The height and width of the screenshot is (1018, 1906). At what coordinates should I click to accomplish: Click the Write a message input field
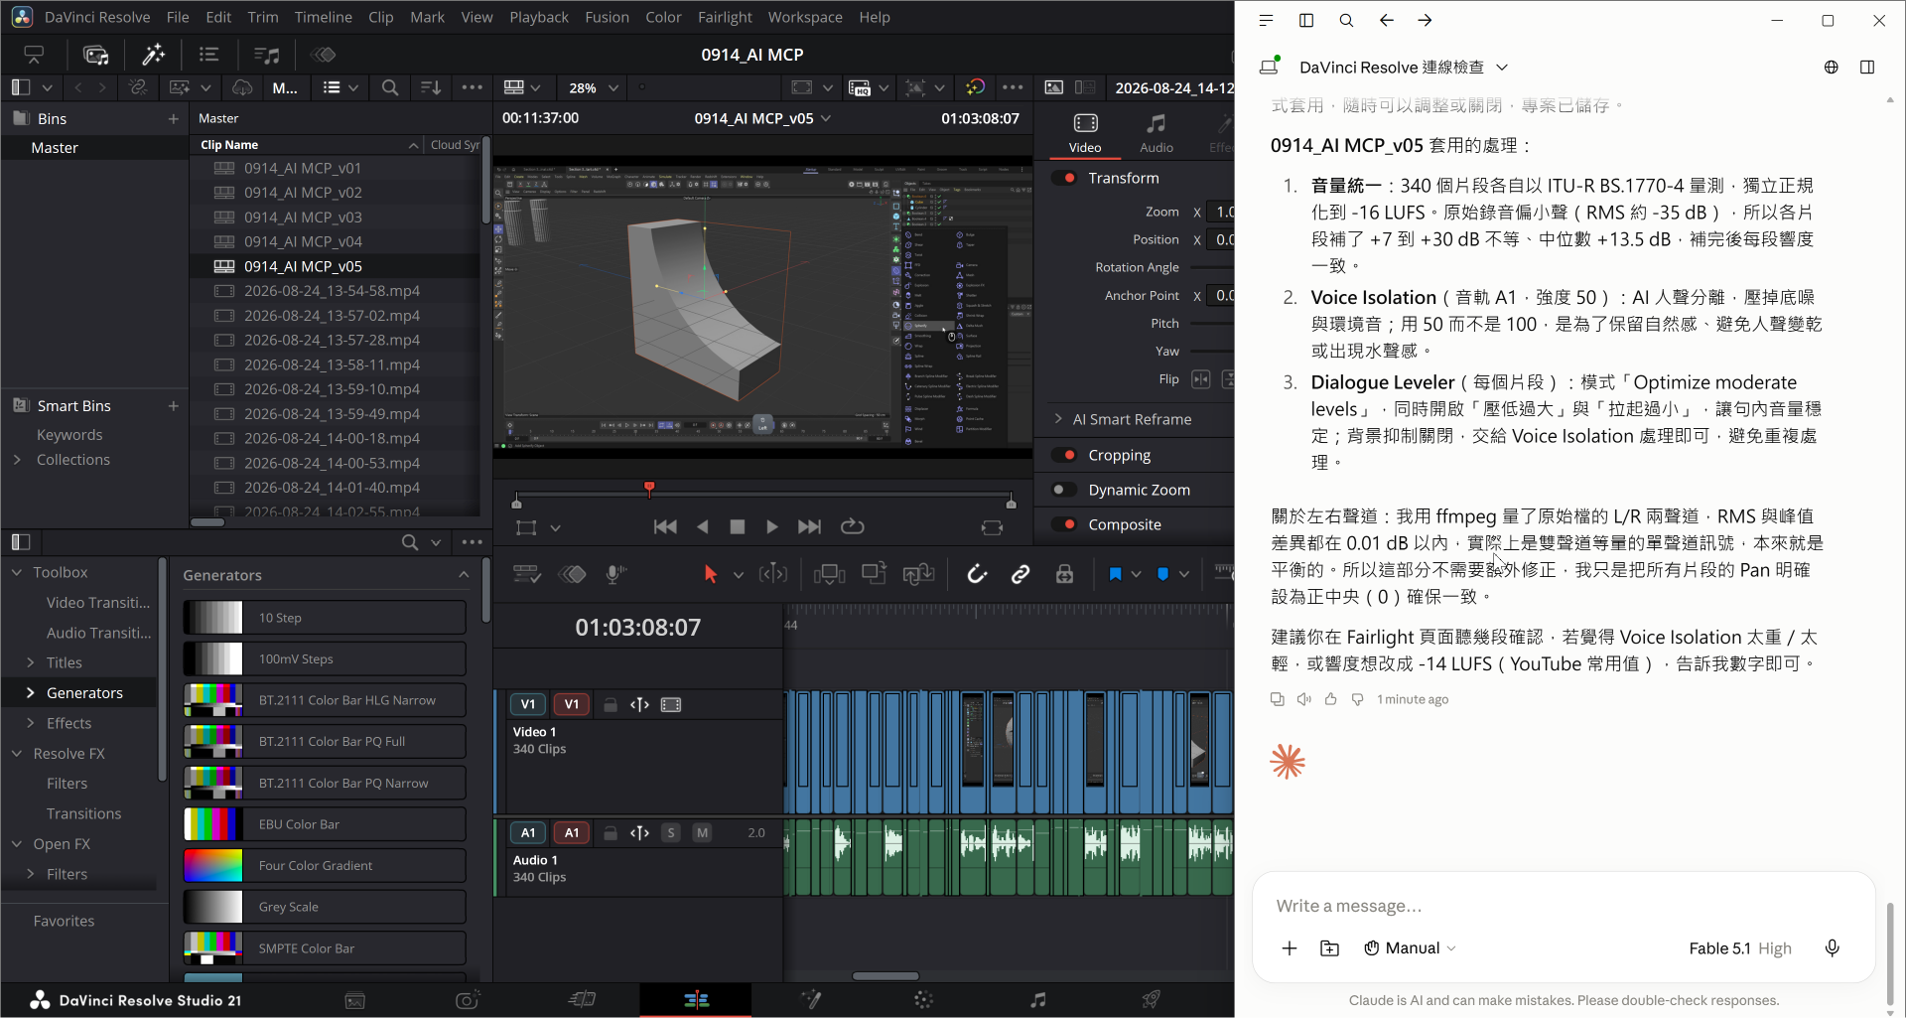(x=1564, y=905)
